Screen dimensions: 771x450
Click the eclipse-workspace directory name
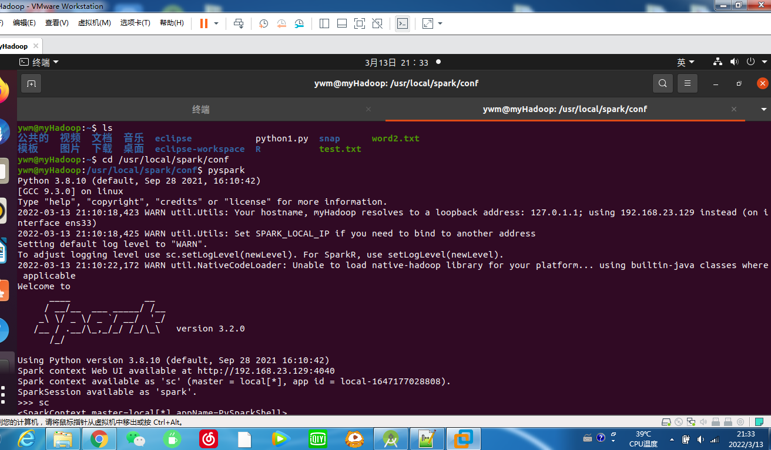(x=200, y=149)
